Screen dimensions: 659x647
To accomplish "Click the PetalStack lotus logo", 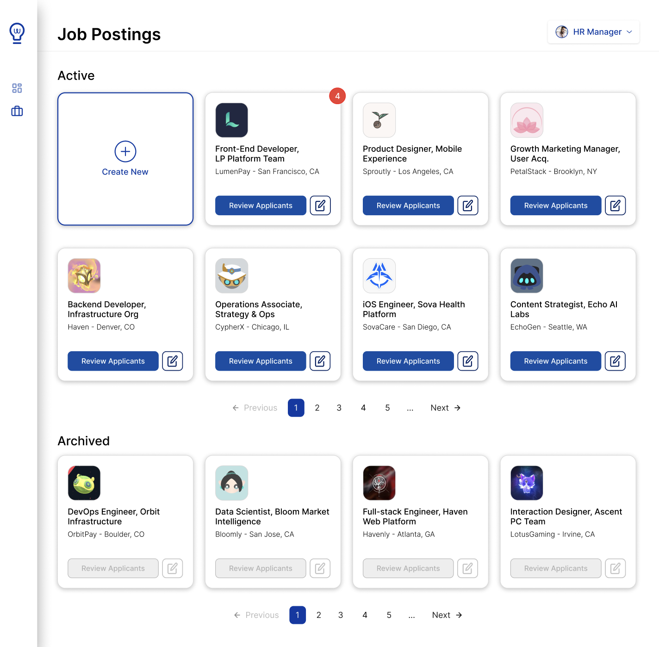I will [527, 120].
